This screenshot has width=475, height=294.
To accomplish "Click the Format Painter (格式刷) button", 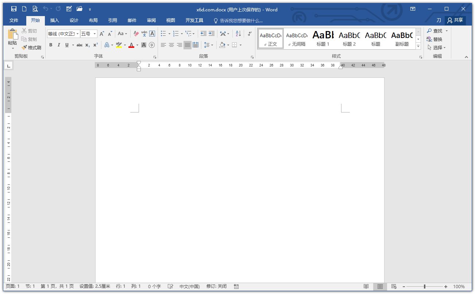I will tap(31, 47).
